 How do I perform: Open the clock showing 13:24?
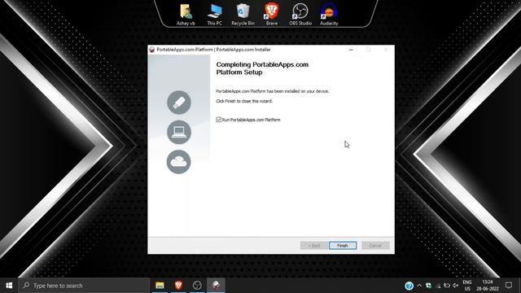488,286
